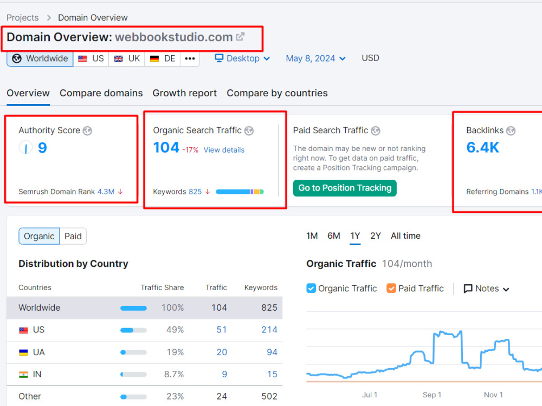Uncheck Paid Traffic checkbox in chart legend
542x406 pixels.
tap(391, 289)
